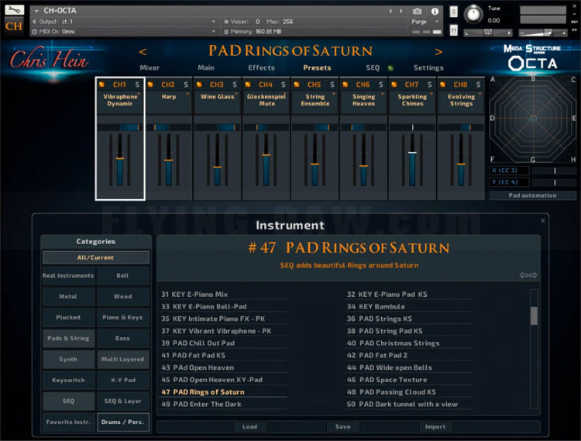Toggle CH7 channel power indicator

394,84
